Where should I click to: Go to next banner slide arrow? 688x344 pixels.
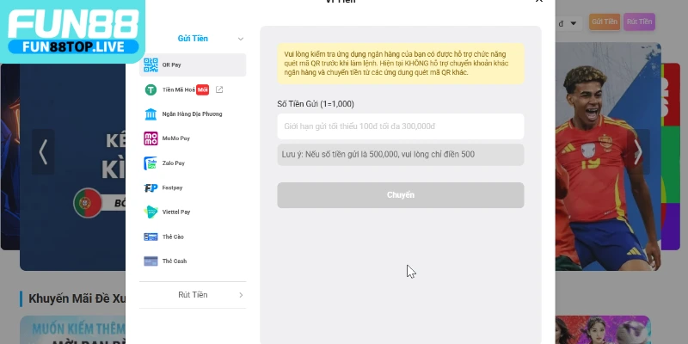pos(638,152)
